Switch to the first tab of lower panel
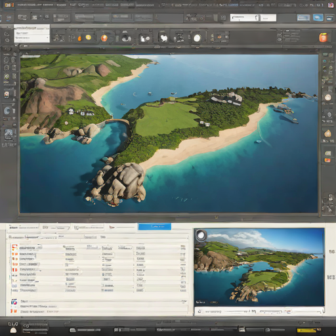The height and width of the screenshot is (336, 336). pyautogui.click(x=23, y=228)
